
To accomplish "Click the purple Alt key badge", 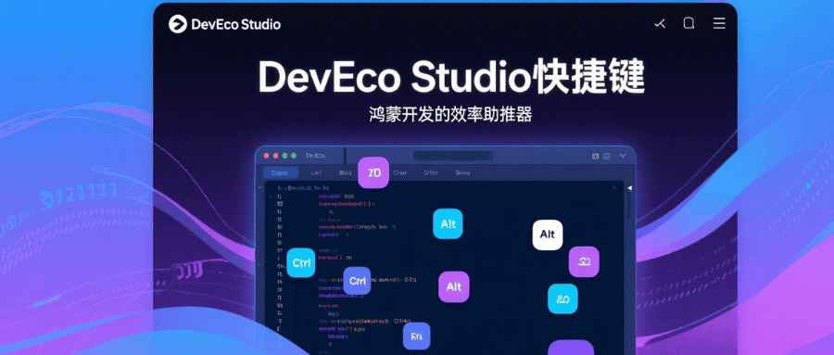I will 454,287.
